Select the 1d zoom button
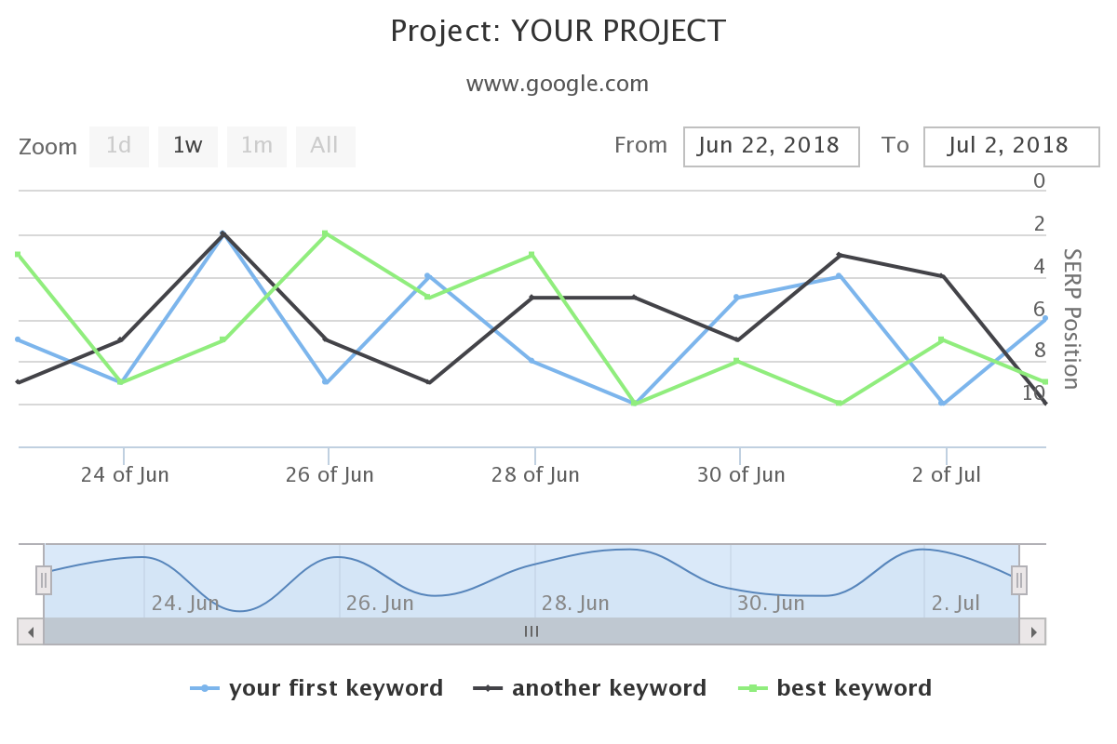This screenshot has height=744, width=1117. 119,147
